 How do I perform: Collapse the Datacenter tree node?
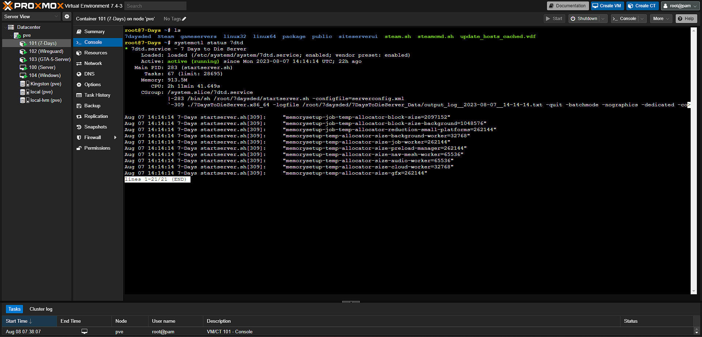[x=5, y=27]
